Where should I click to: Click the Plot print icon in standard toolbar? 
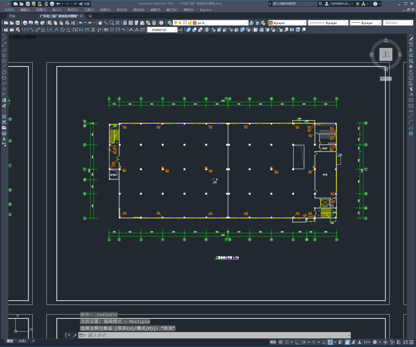(25, 23)
